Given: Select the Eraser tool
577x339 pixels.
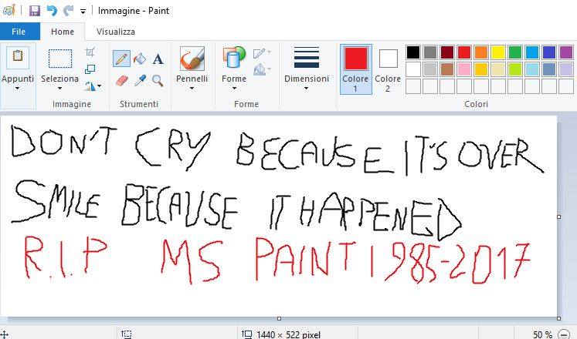Looking at the screenshot, I should pyautogui.click(x=122, y=80).
